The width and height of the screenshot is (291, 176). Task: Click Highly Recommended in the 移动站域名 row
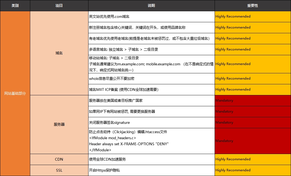[253, 64]
